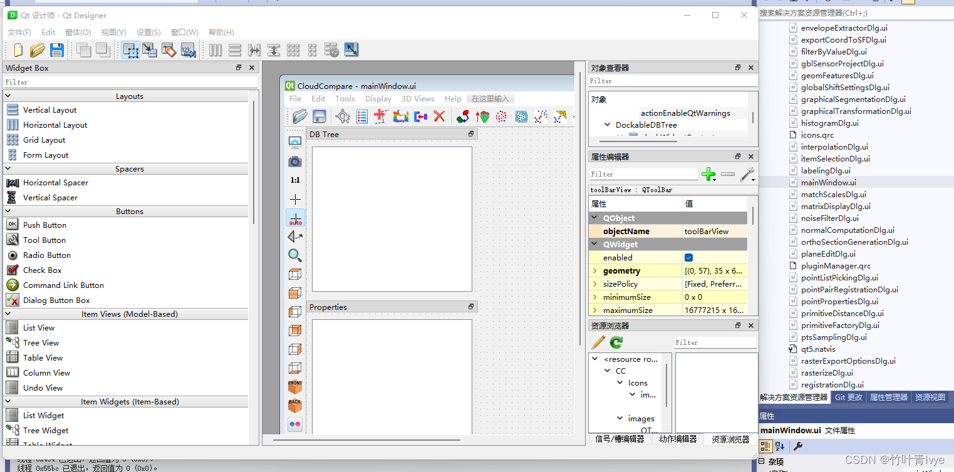Expand the minimumSize property row
954x472 pixels.
coord(594,297)
